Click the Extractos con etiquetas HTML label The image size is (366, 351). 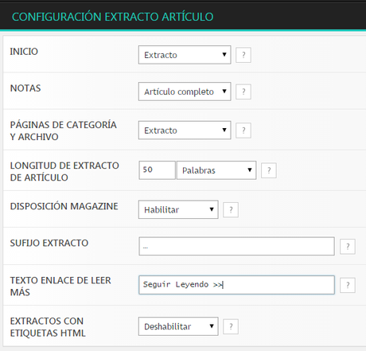click(48, 327)
